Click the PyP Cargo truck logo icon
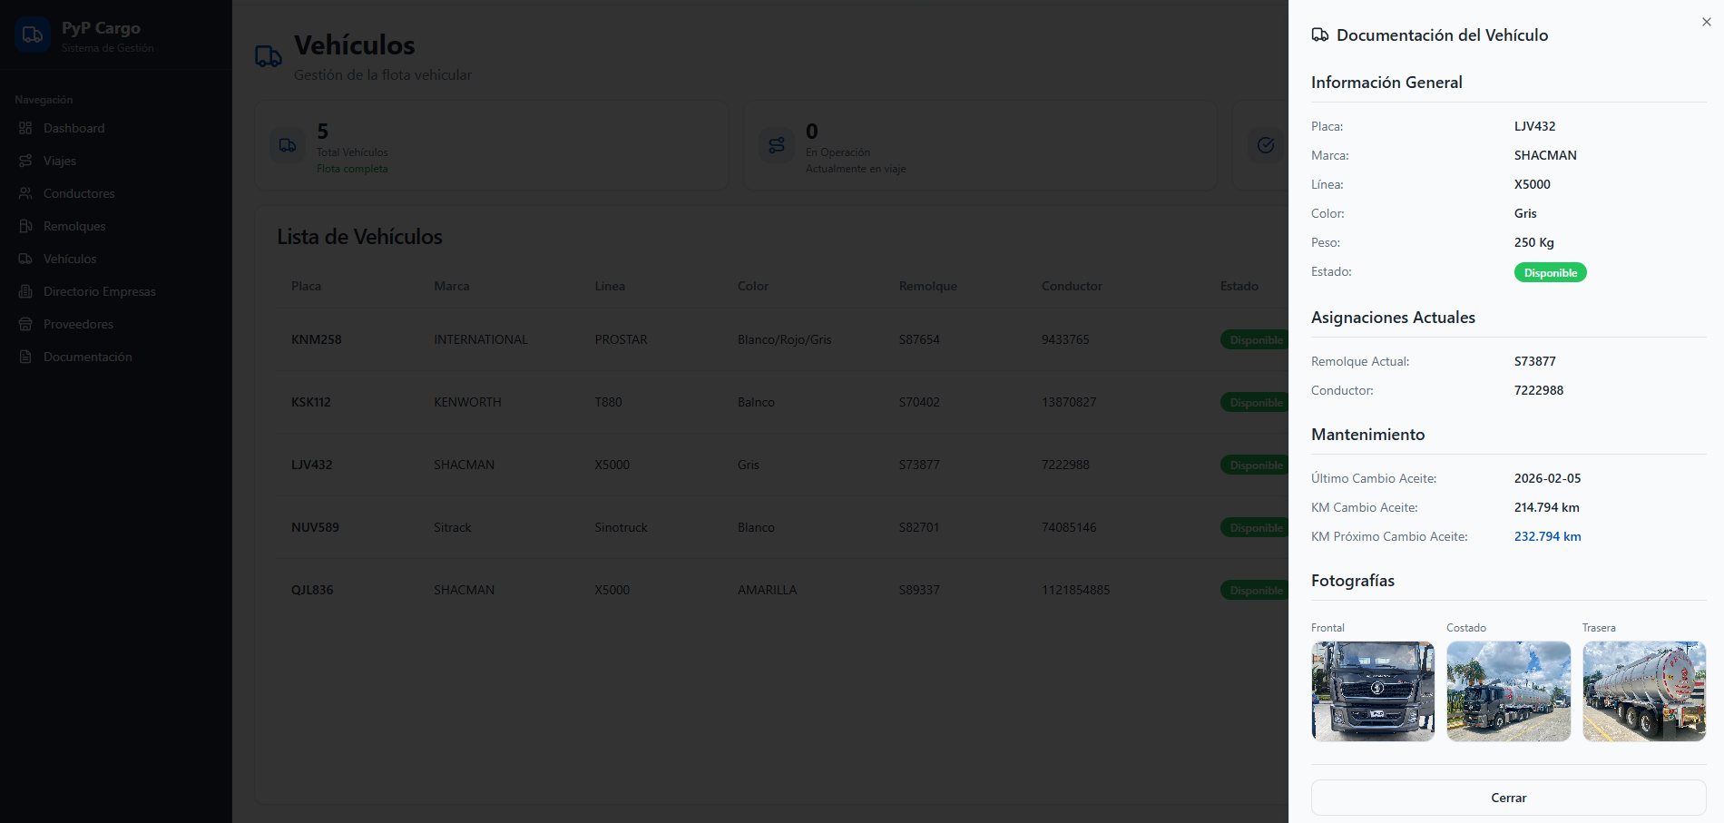 (x=33, y=34)
